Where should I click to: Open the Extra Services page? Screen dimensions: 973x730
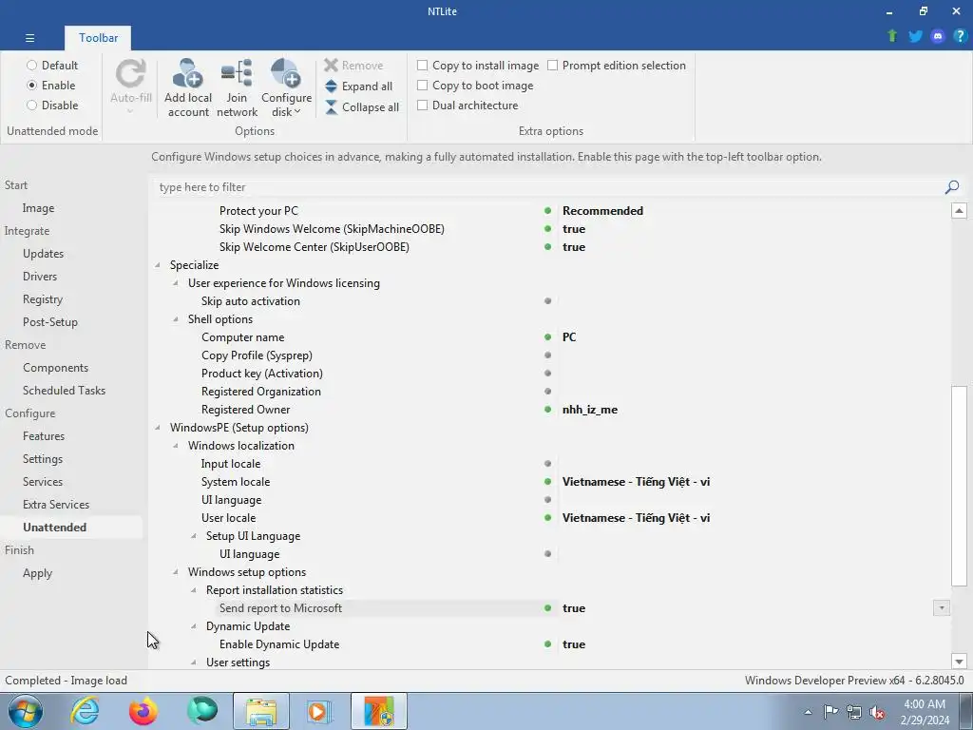click(56, 505)
